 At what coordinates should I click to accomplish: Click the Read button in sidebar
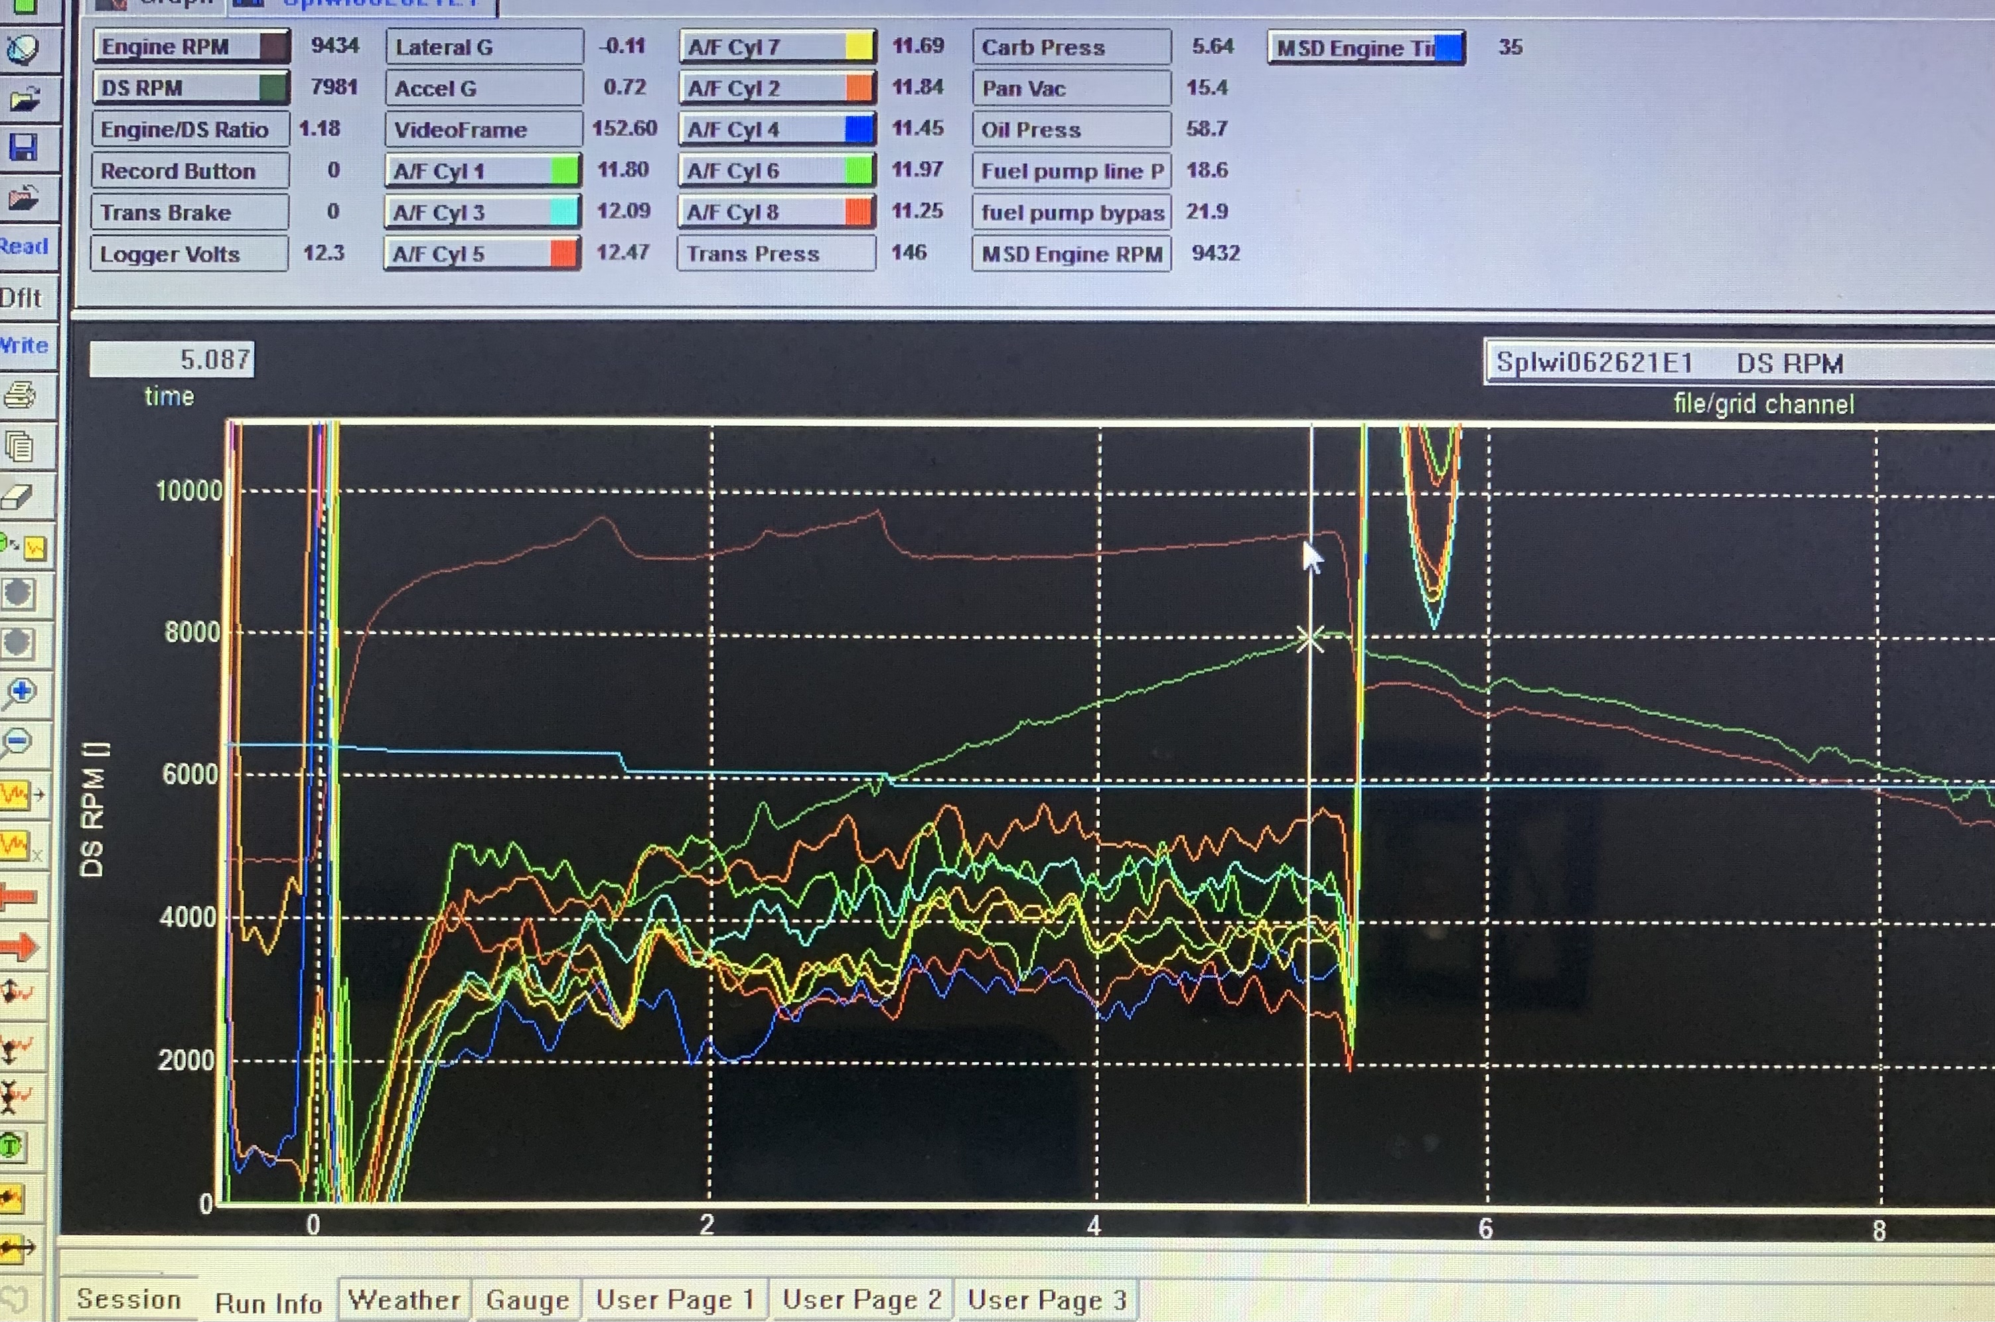click(24, 246)
